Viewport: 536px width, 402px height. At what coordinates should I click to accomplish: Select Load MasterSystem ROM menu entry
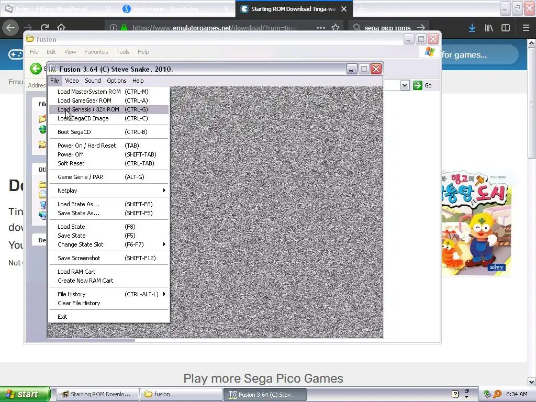click(x=109, y=92)
